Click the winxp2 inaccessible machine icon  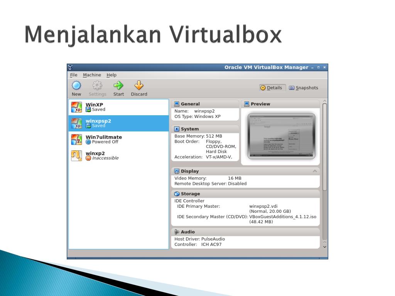click(76, 156)
